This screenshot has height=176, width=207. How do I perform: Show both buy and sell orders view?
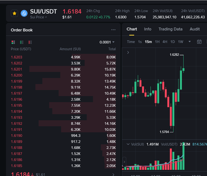[13, 42]
